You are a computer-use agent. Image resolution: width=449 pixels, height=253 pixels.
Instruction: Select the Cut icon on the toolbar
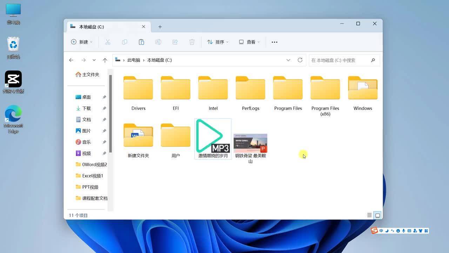108,42
